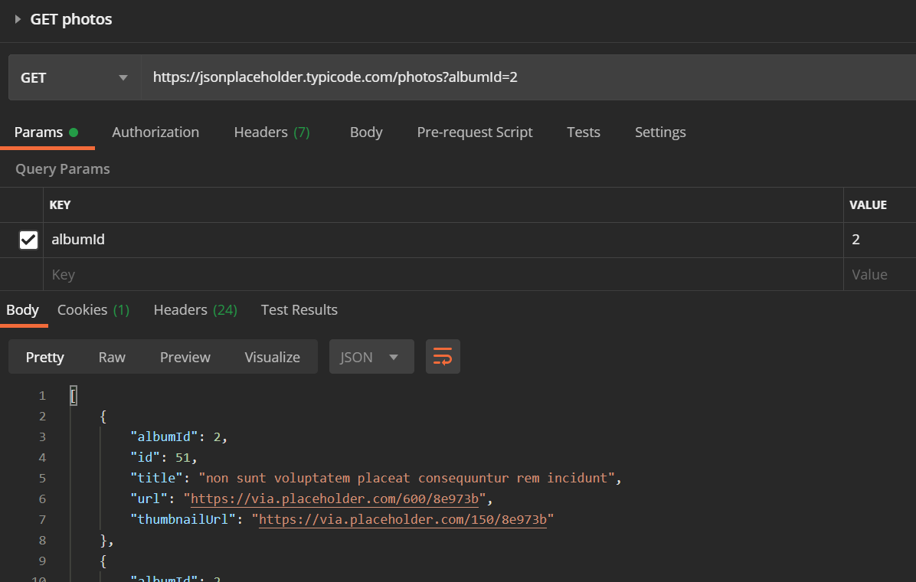
Task: Open the request Body tab
Action: pos(366,132)
